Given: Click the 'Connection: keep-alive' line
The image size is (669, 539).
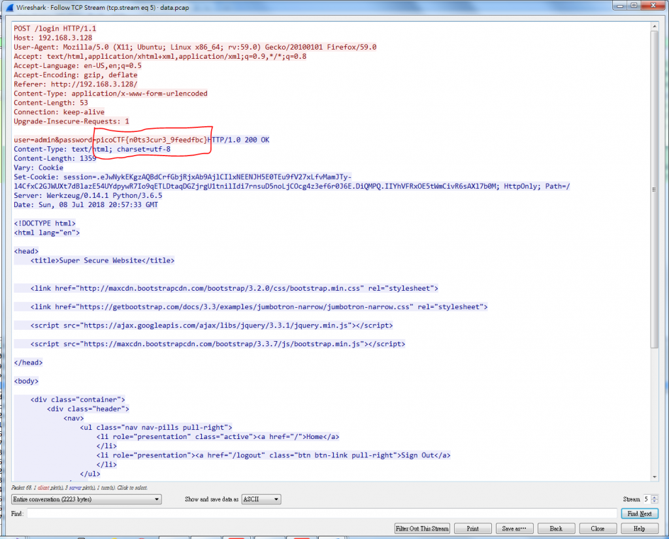Looking at the screenshot, I should click(x=59, y=112).
